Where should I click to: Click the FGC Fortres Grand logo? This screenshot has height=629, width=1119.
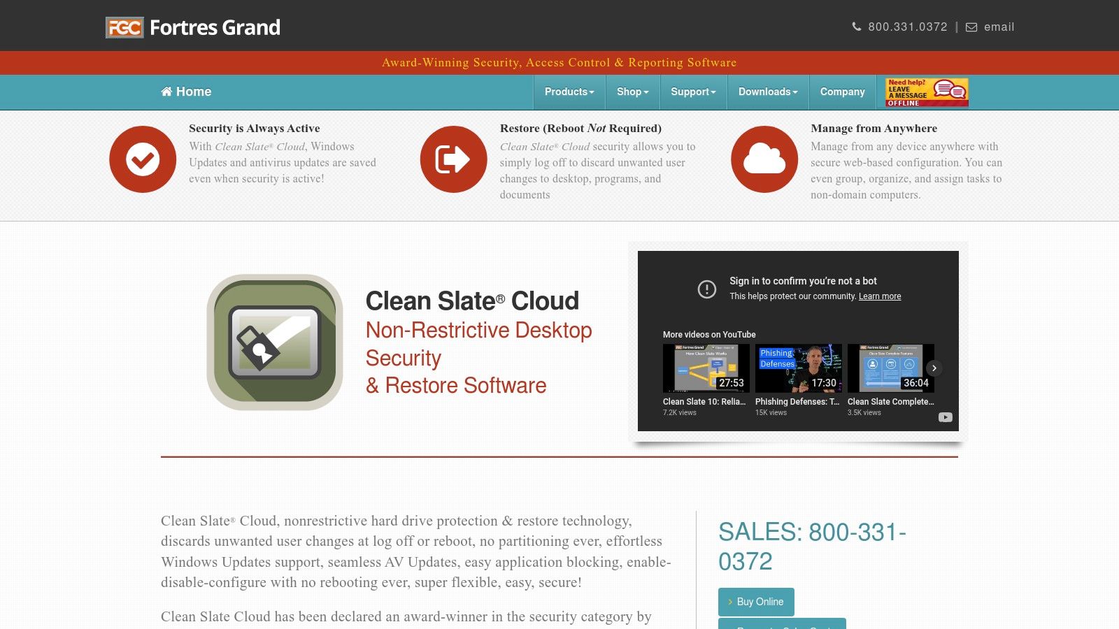point(193,27)
